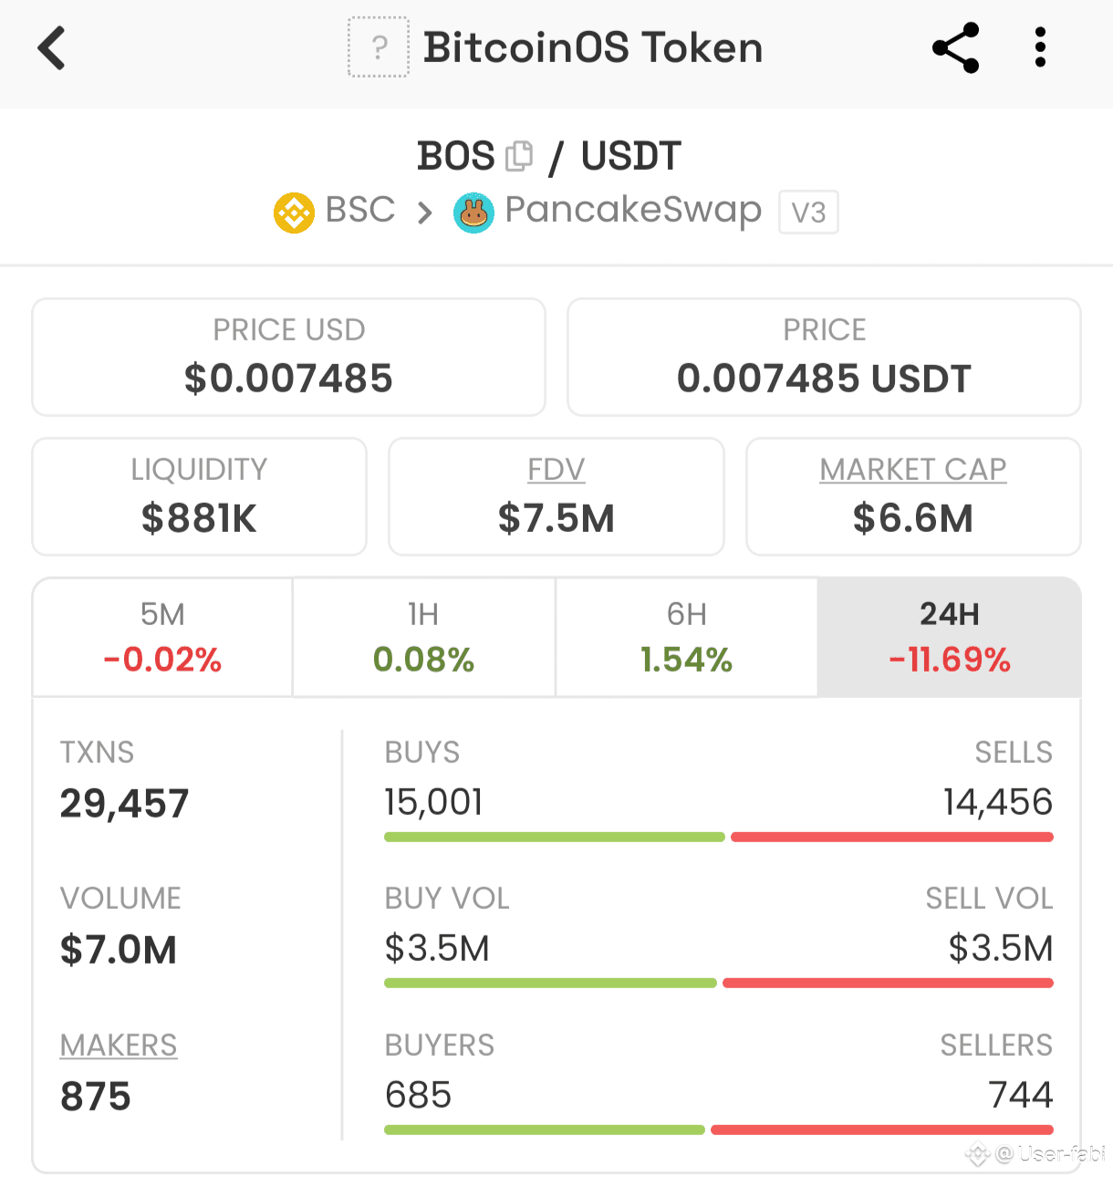
Task: Copy the BOS token address
Action: [x=519, y=156]
